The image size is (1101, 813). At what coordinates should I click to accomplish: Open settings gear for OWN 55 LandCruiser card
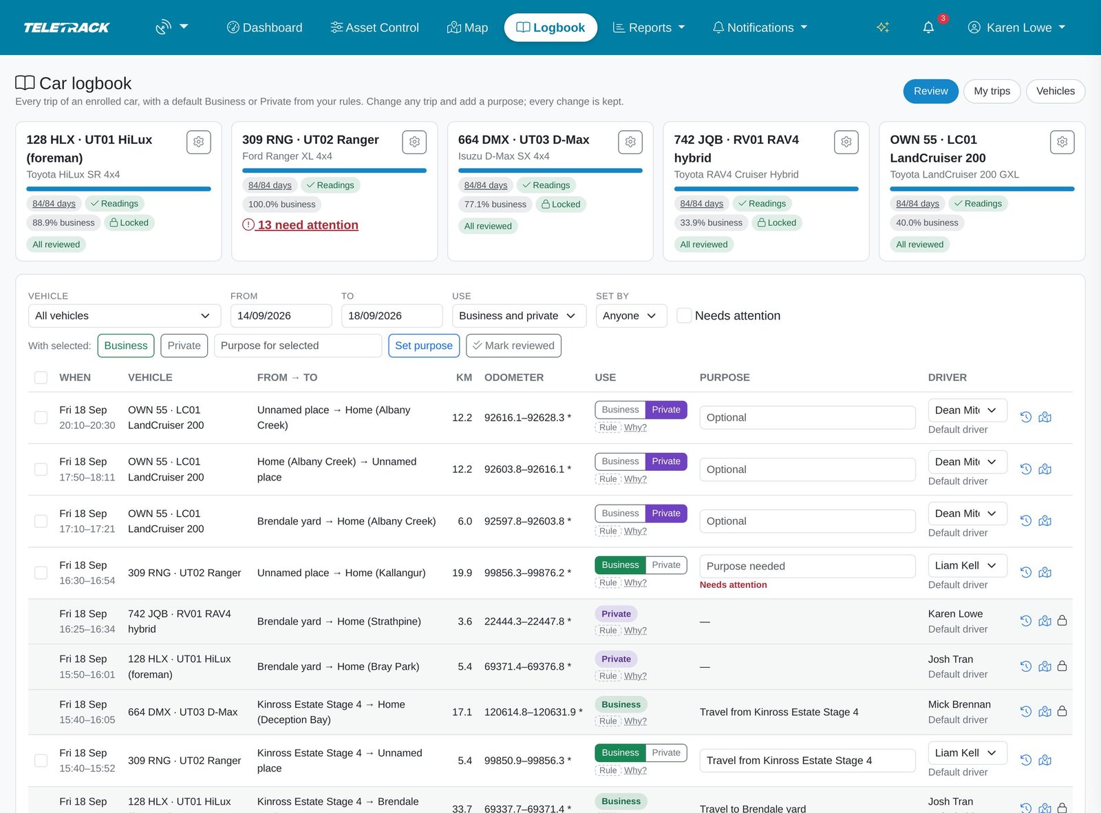coord(1062,142)
